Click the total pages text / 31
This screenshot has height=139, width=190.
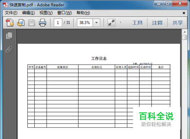pos(67,23)
